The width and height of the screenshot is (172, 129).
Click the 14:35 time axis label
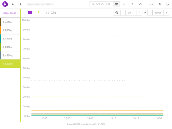point(159,118)
